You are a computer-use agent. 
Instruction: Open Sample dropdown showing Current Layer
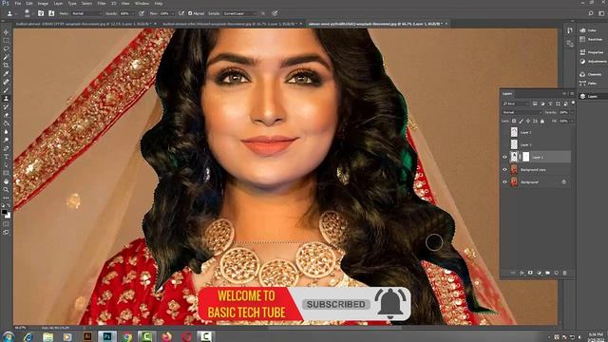240,13
